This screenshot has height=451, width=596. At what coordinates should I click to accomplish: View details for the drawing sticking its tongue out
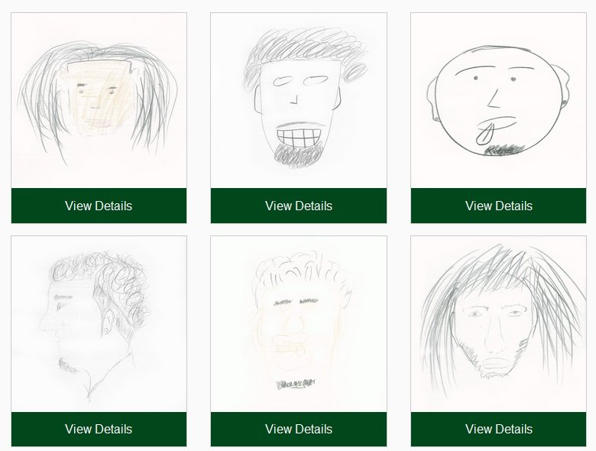(498, 206)
